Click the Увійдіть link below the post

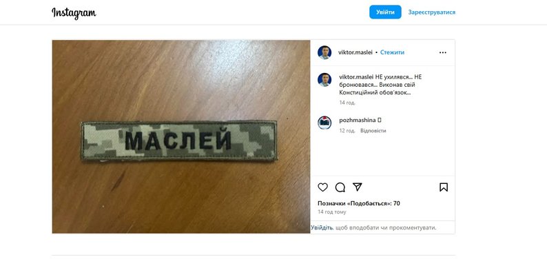pos(322,227)
